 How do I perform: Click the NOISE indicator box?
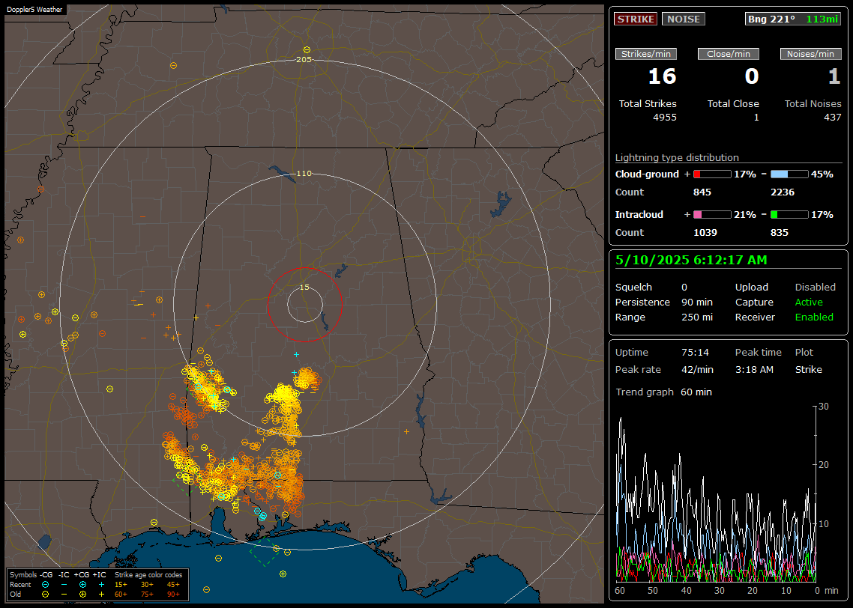[684, 19]
